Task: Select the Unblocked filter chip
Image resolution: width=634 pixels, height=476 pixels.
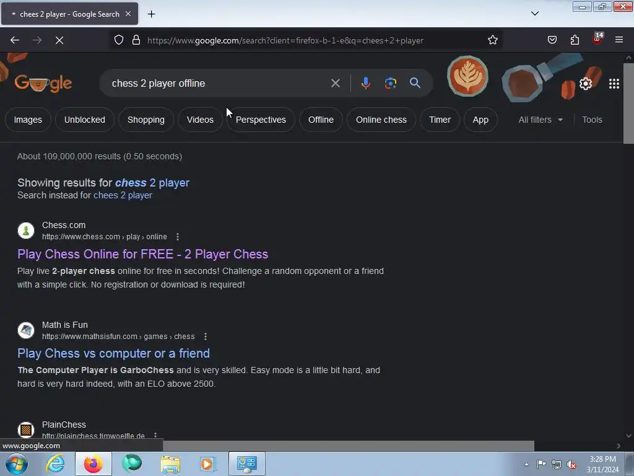Action: (x=84, y=120)
